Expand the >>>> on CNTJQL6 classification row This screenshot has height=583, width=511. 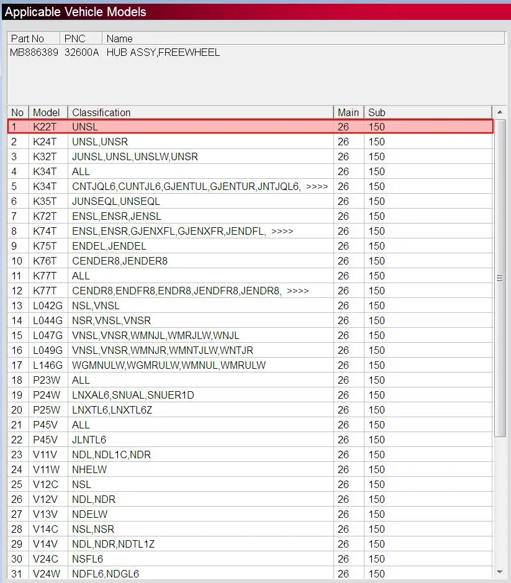[x=317, y=187]
